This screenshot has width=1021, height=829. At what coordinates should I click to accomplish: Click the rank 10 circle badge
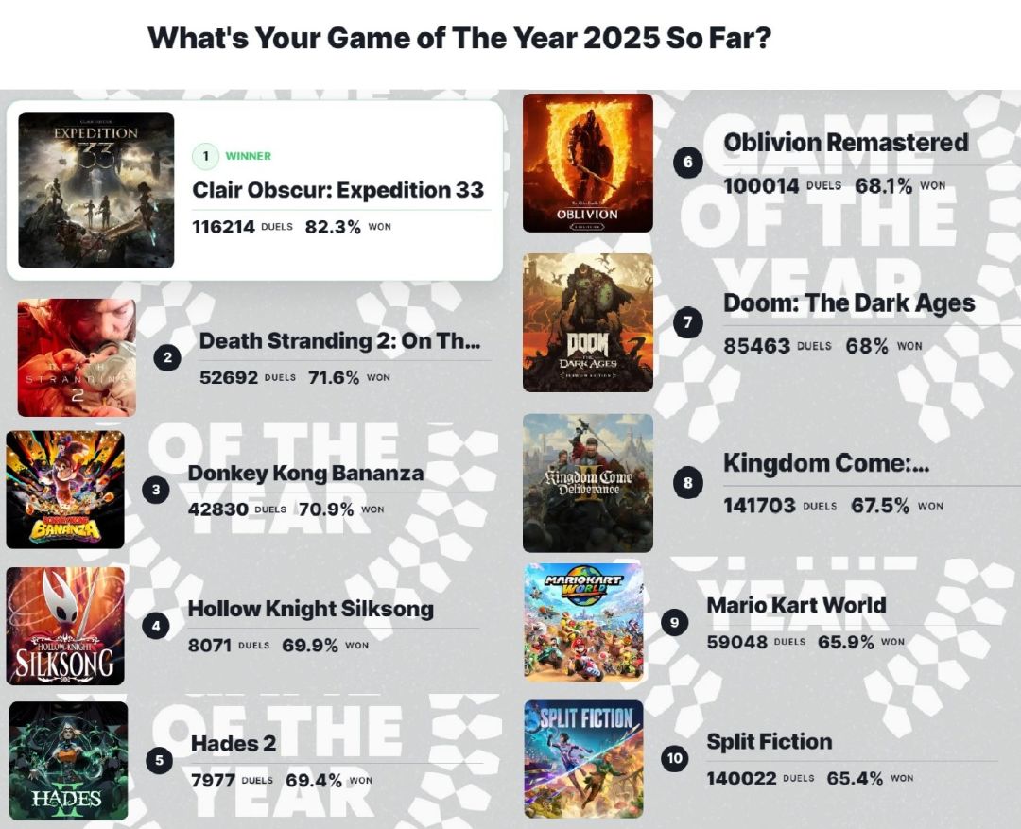coord(674,758)
